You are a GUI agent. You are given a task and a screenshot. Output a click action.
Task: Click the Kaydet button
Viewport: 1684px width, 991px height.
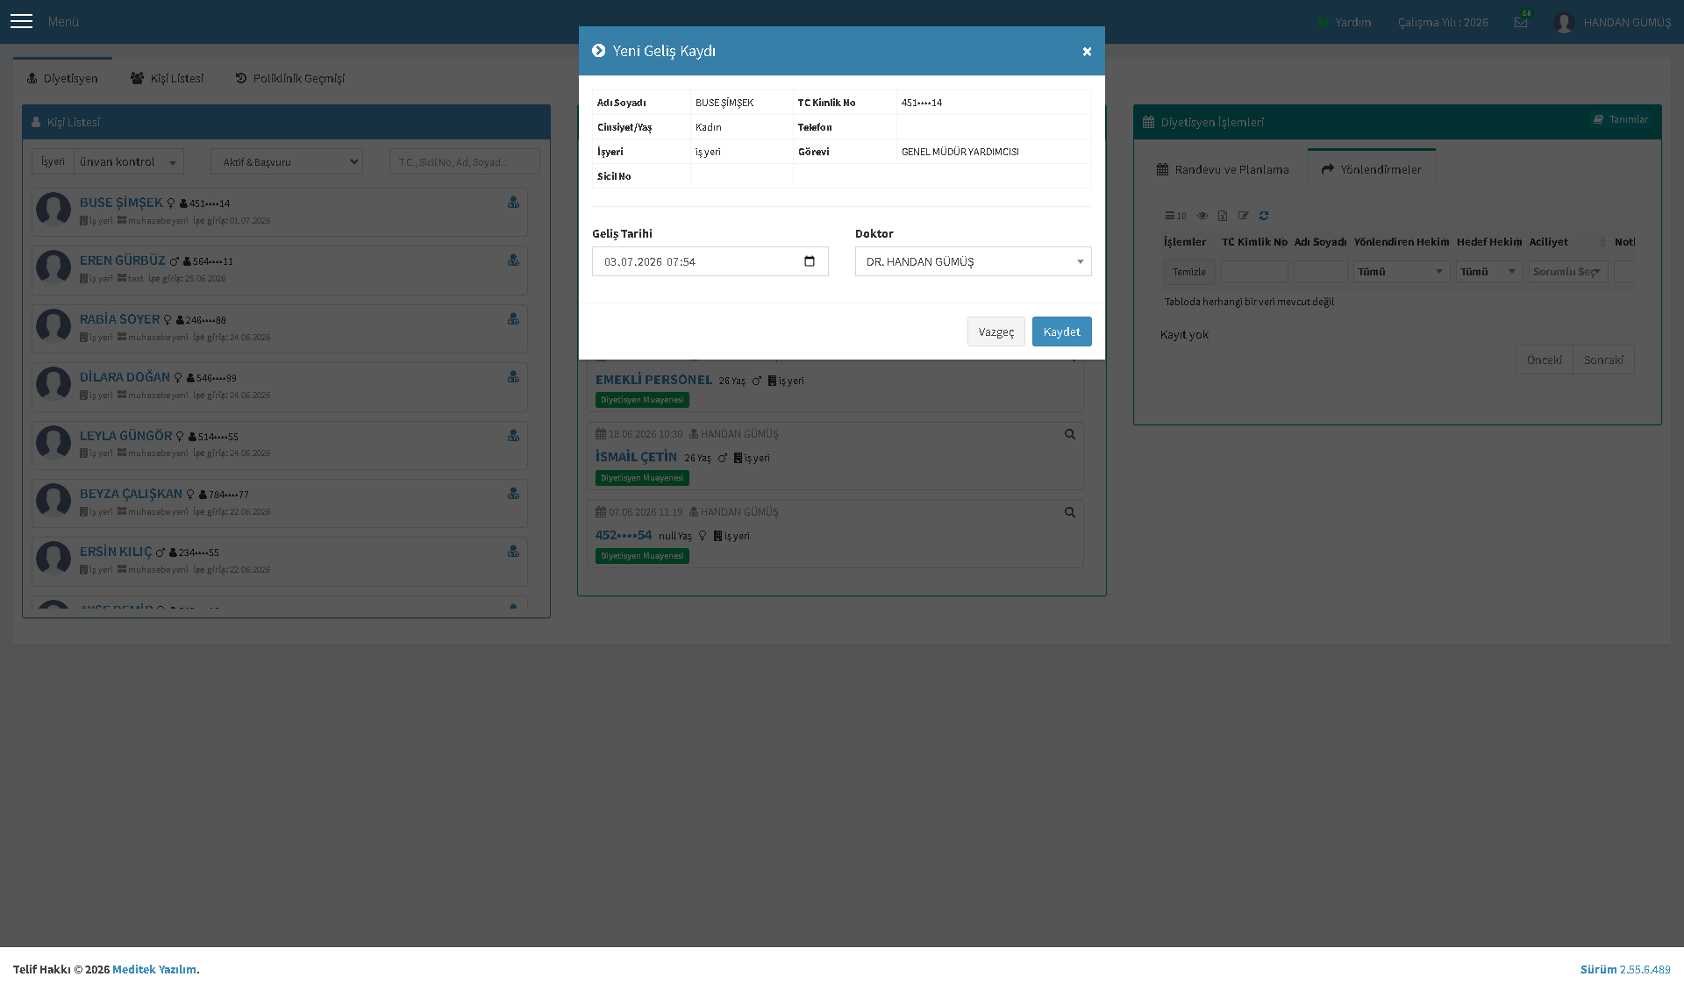(x=1061, y=332)
